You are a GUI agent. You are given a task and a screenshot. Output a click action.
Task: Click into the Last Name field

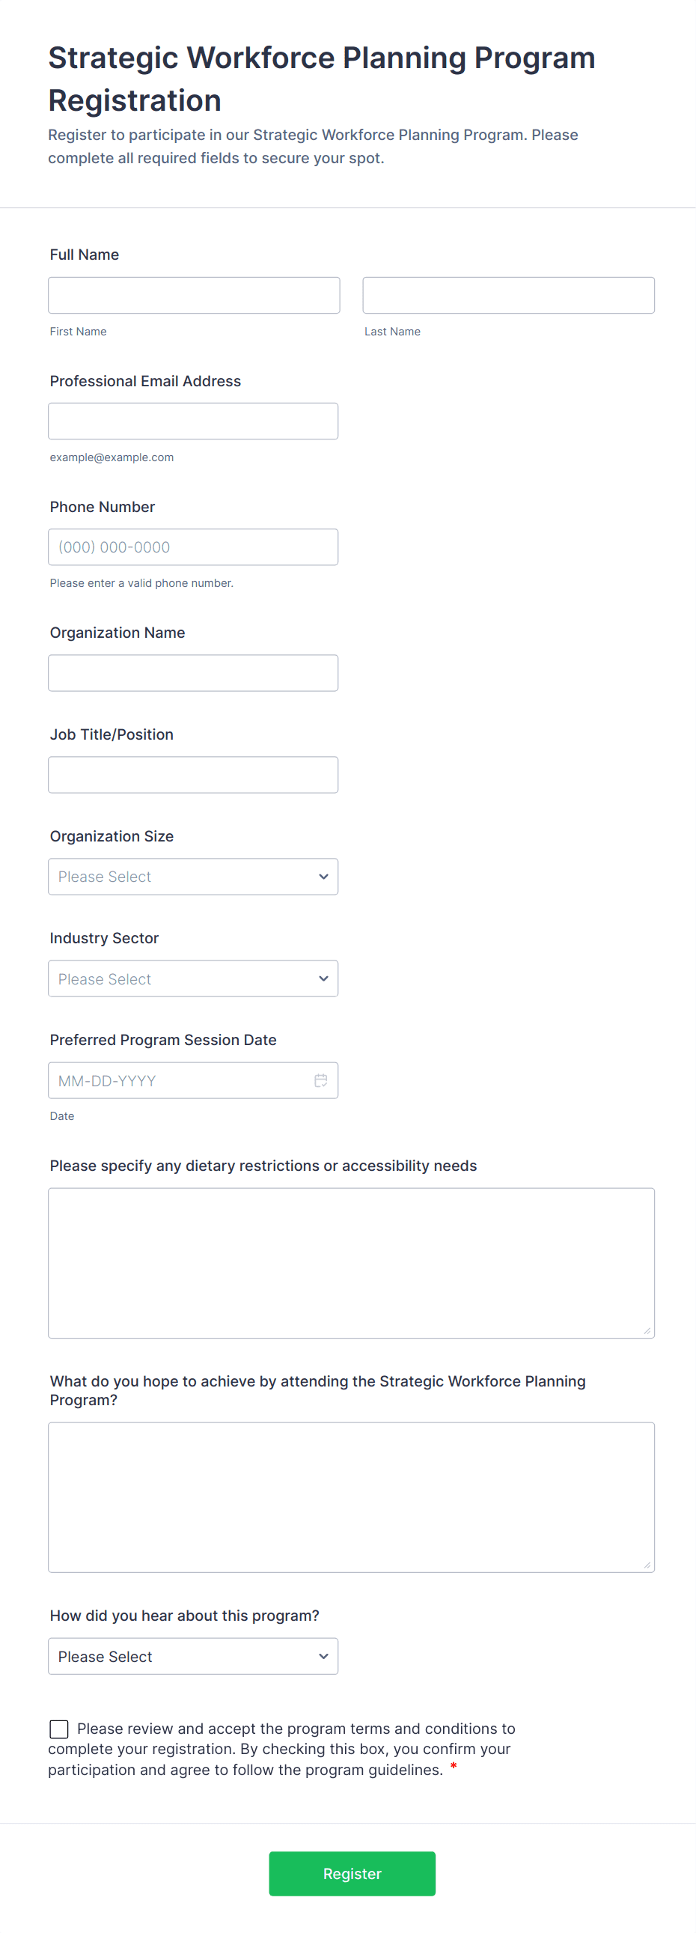click(507, 295)
